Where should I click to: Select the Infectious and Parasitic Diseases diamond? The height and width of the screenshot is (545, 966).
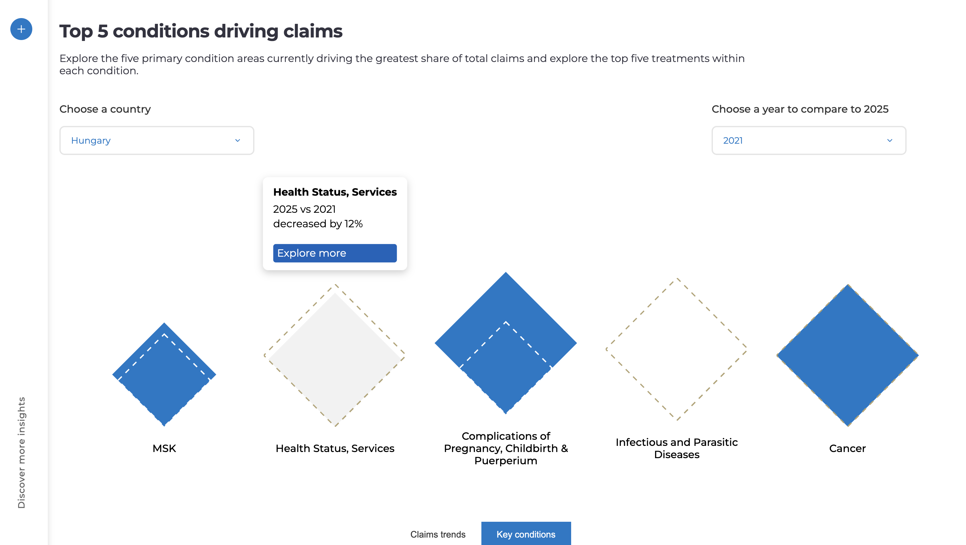click(676, 349)
